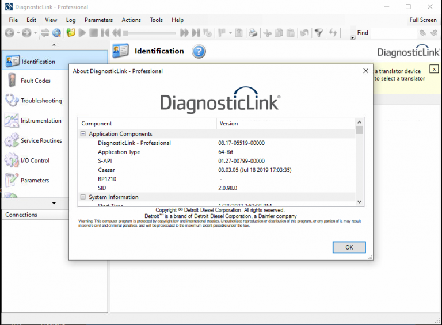The height and width of the screenshot is (325, 442).
Task: Click the connect/disconnect arrows toolbar icon
Action: pyautogui.click(x=45, y=33)
